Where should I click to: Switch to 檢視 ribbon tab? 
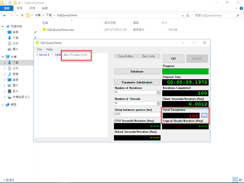pyautogui.click(x=45, y=8)
